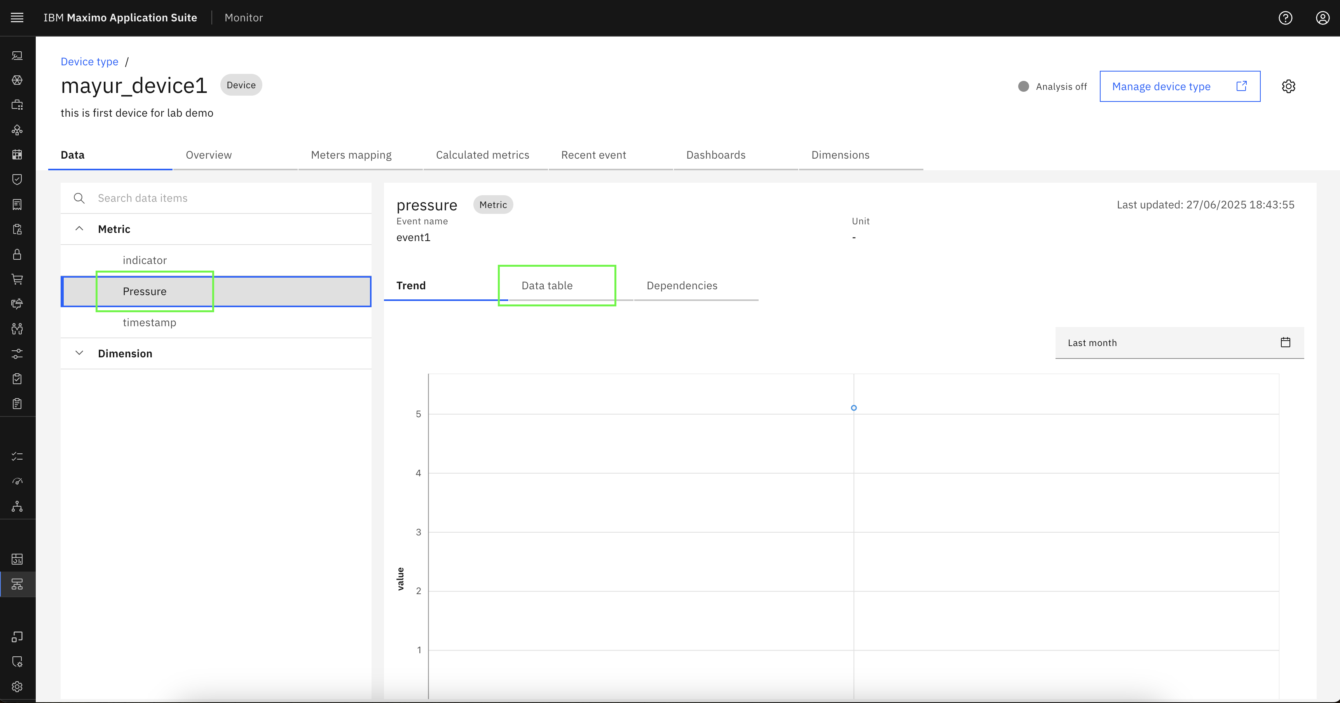Click the shopping cart sidebar icon
Screen dimensions: 1340x703
point(17,280)
